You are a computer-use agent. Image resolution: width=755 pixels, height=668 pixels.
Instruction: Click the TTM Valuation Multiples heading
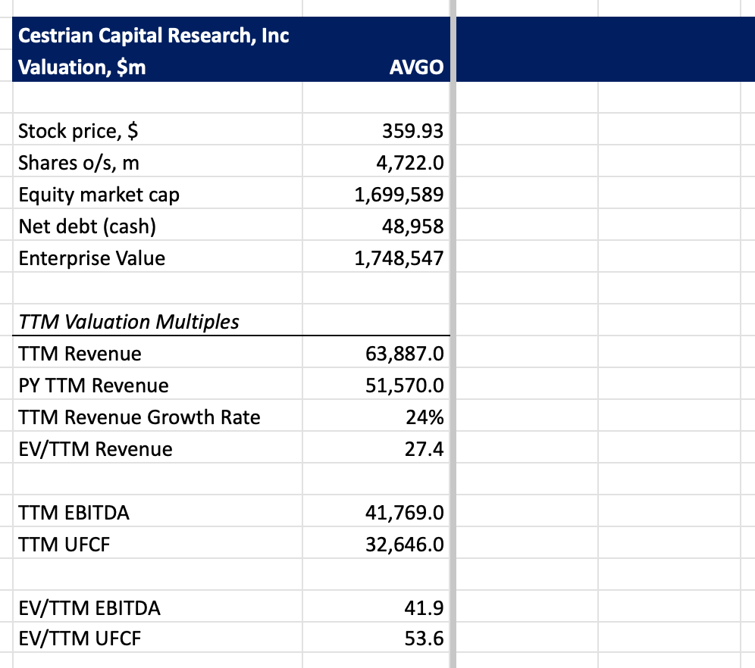[x=128, y=322]
